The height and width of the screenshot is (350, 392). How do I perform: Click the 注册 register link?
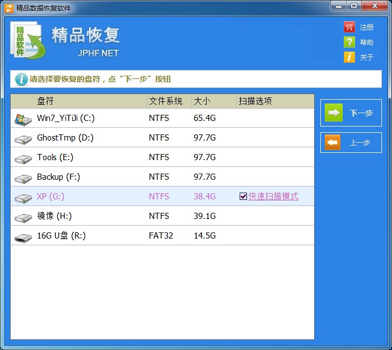(x=366, y=27)
